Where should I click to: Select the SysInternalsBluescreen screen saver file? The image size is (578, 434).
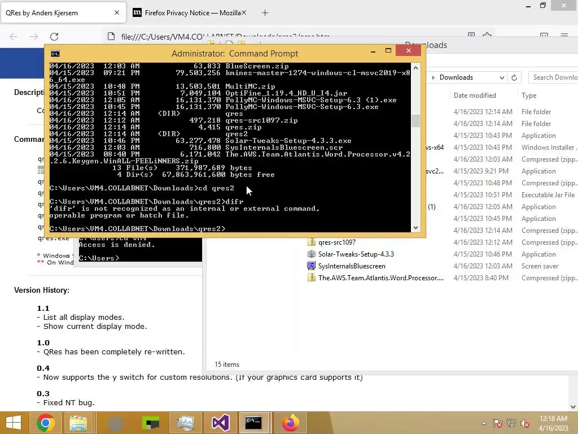pos(352,266)
